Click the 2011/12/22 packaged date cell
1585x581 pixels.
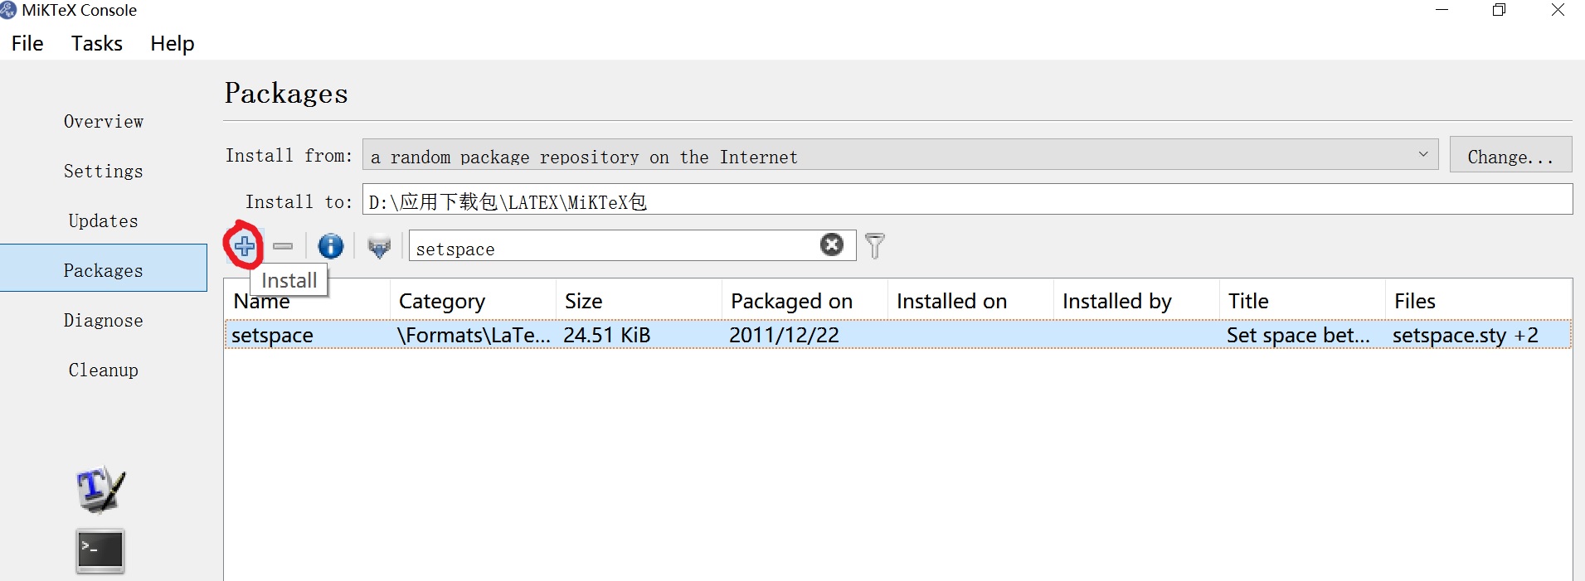[x=805, y=335]
